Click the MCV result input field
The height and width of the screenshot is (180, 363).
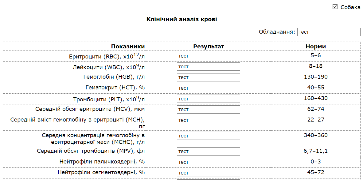(208, 110)
